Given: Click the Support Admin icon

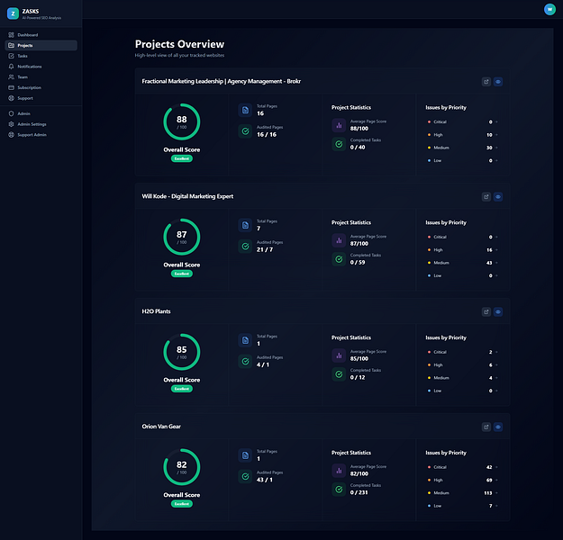Looking at the screenshot, I should 11,135.
